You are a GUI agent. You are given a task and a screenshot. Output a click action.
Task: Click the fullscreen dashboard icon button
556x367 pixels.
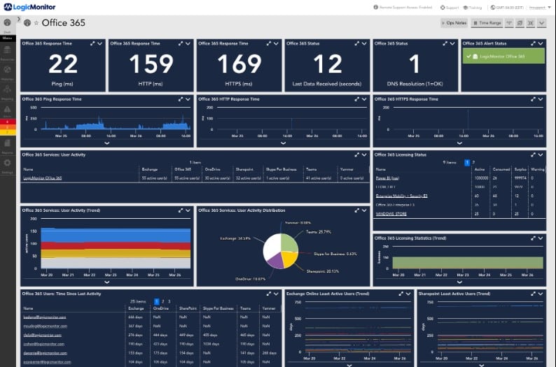(x=531, y=23)
